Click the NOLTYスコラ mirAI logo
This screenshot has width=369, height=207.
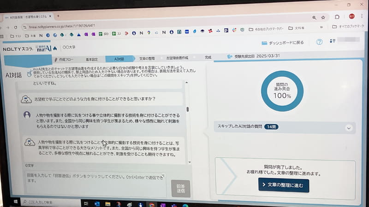tap(30, 49)
